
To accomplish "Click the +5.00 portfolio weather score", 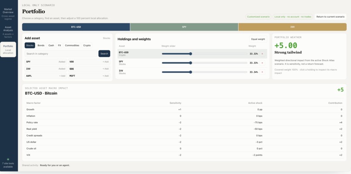I will tap(286, 45).
